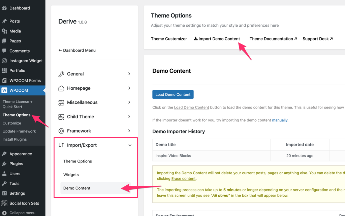Click the Collapse menu arrow icon

click(x=4, y=213)
